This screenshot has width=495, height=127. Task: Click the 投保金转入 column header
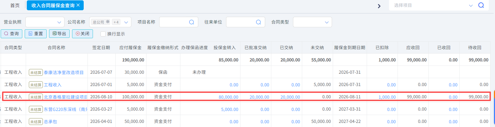point(225,47)
